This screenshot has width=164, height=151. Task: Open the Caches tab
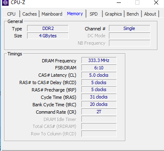(x=30, y=14)
